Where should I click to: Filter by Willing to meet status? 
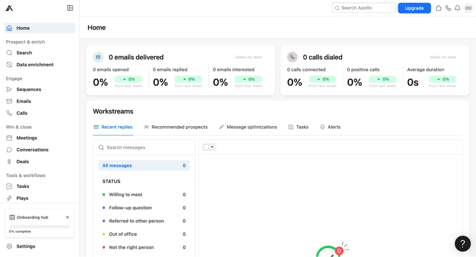pyautogui.click(x=144, y=194)
